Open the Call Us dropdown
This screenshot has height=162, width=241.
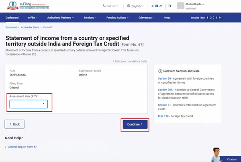pyautogui.click(x=110, y=6)
